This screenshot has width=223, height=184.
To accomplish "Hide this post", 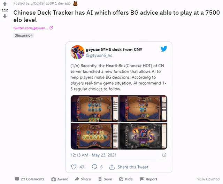I will [x=126, y=179].
